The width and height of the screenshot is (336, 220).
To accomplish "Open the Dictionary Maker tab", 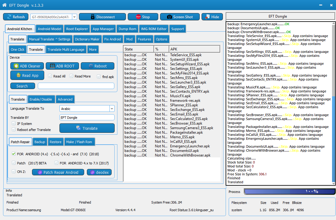I will point(87,39).
